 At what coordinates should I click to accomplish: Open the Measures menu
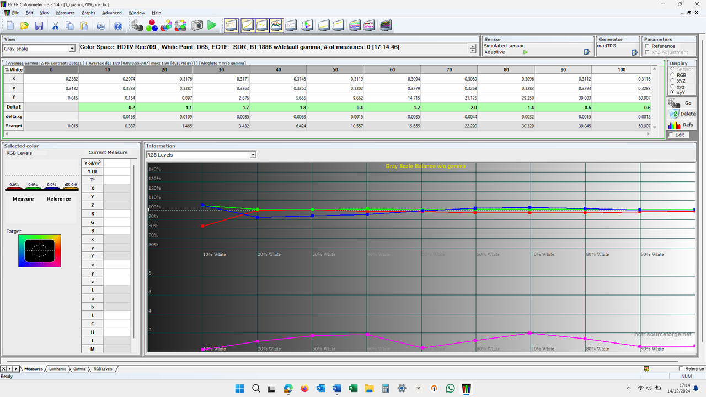(x=65, y=13)
